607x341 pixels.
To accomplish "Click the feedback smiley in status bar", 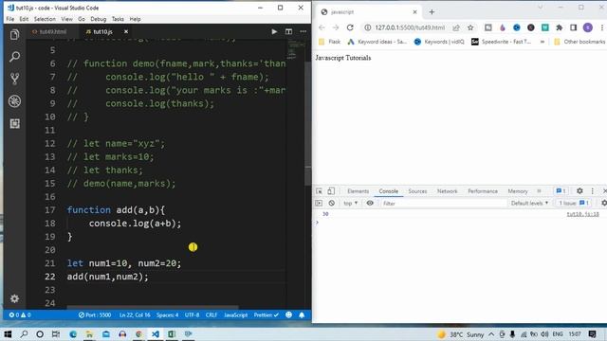I will click(288, 315).
